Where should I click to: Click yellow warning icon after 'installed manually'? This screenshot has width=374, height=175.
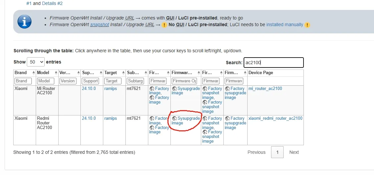[x=307, y=25]
